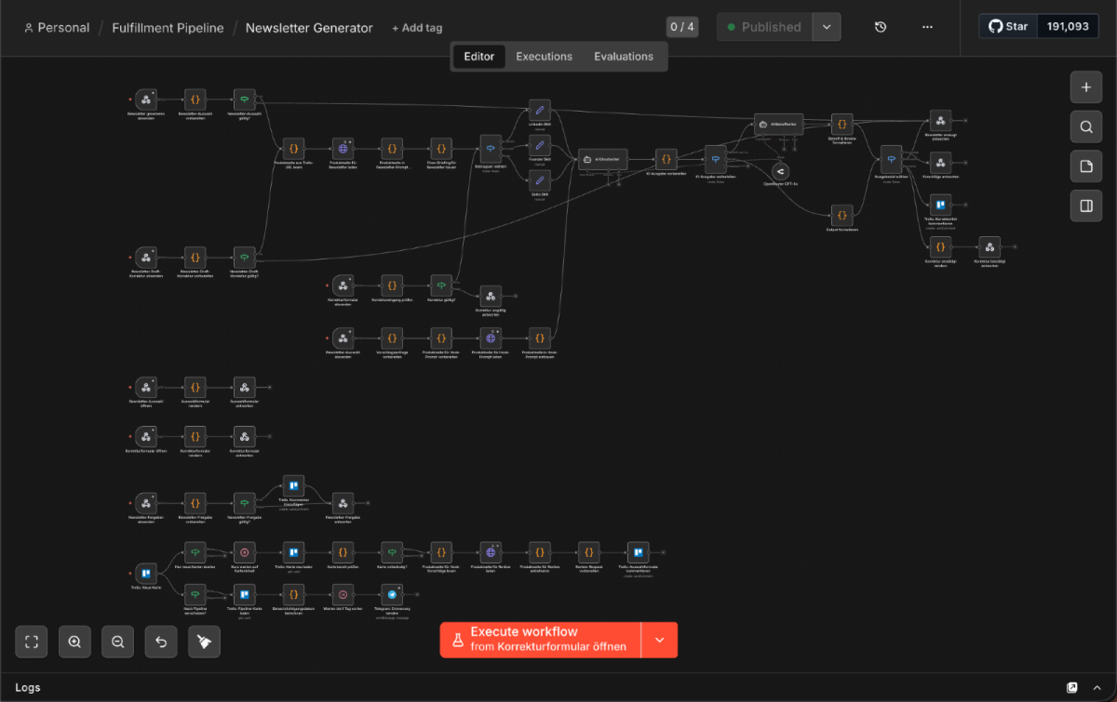The height and width of the screenshot is (702, 1117).
Task: Open the Personal breadcrumb link
Action: click(x=57, y=28)
